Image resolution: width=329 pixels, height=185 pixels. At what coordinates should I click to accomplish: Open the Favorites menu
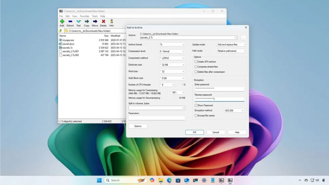84,16
